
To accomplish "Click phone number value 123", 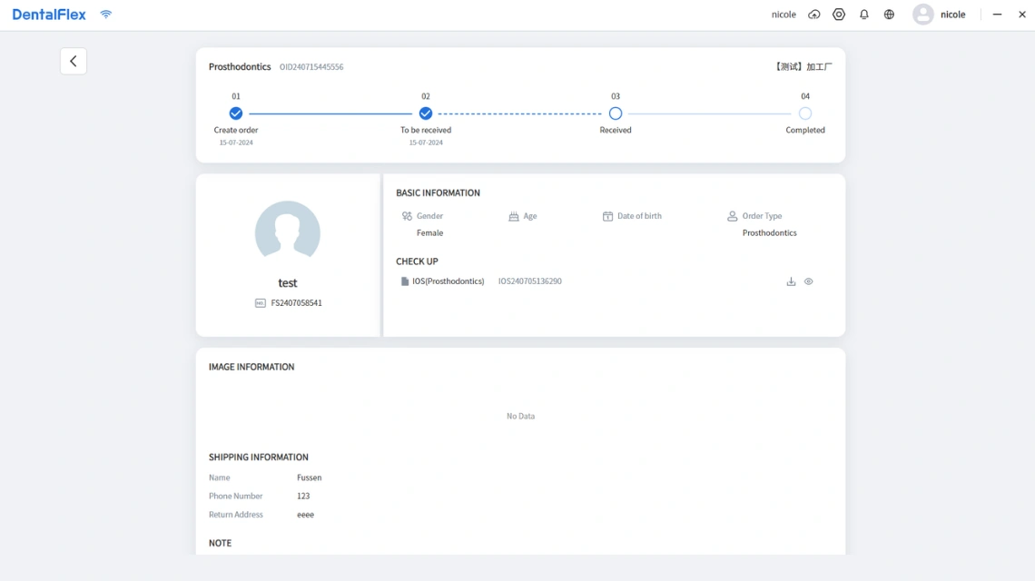I will click(303, 496).
